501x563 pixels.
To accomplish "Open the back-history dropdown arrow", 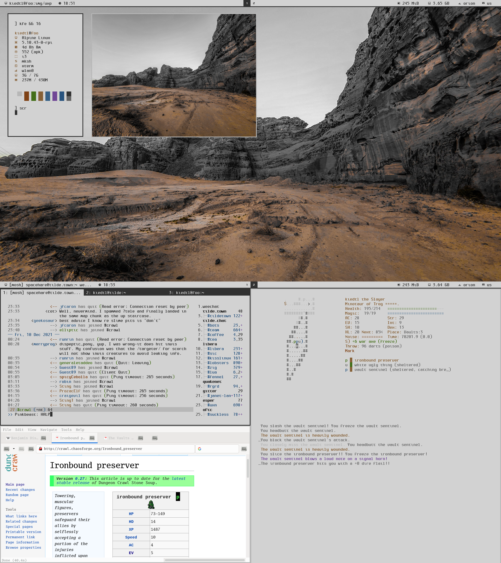I will click(14, 449).
